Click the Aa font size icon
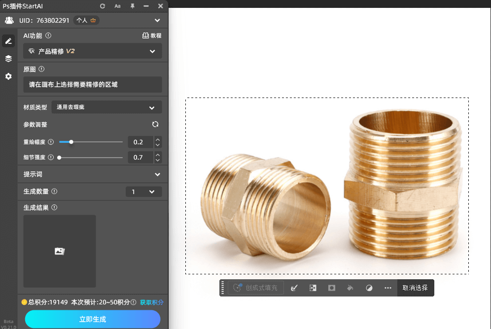Viewport: 491px width, 329px height. coord(117,6)
